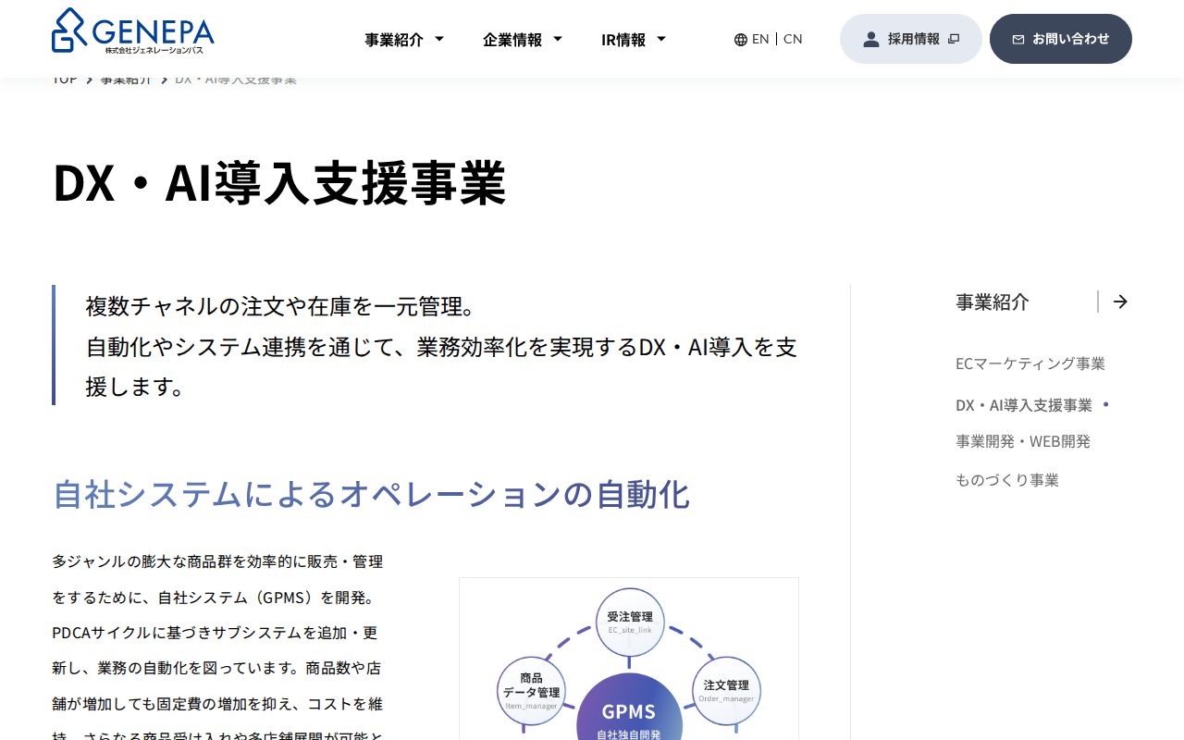The width and height of the screenshot is (1184, 740).
Task: Select DX・AI導入支援事業 in sidebar
Action: [1024, 405]
